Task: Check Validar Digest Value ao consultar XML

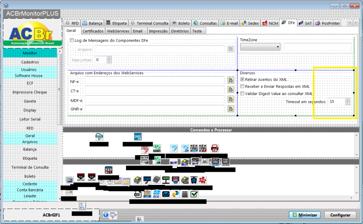Action: click(242, 93)
